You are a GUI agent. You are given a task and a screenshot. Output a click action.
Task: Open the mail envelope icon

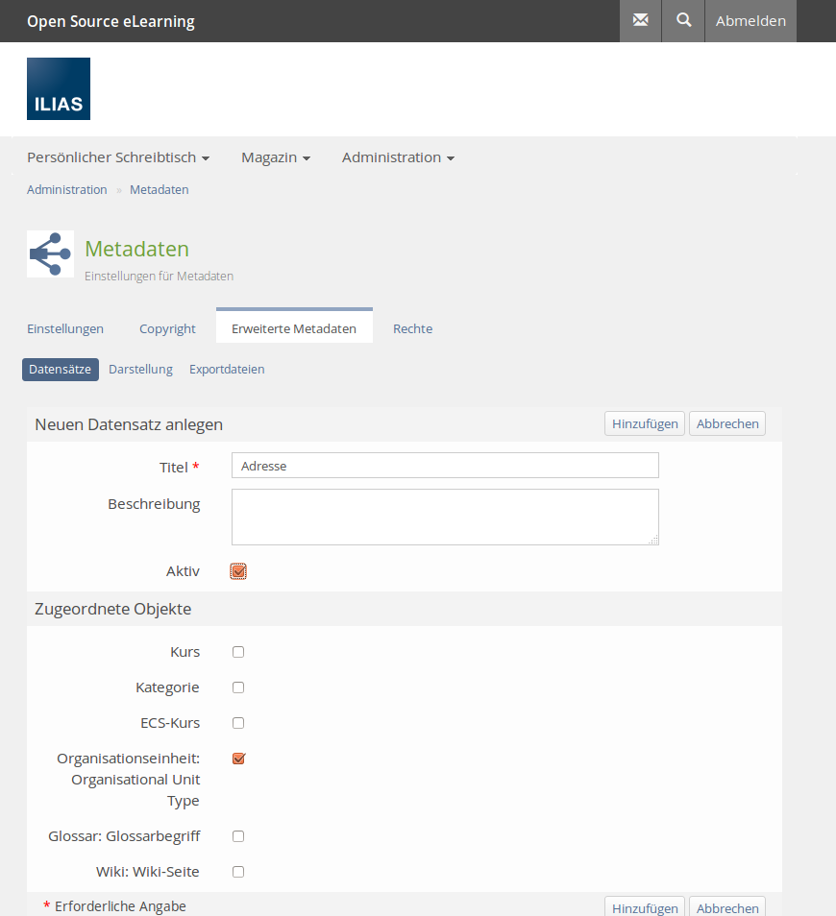click(x=640, y=20)
